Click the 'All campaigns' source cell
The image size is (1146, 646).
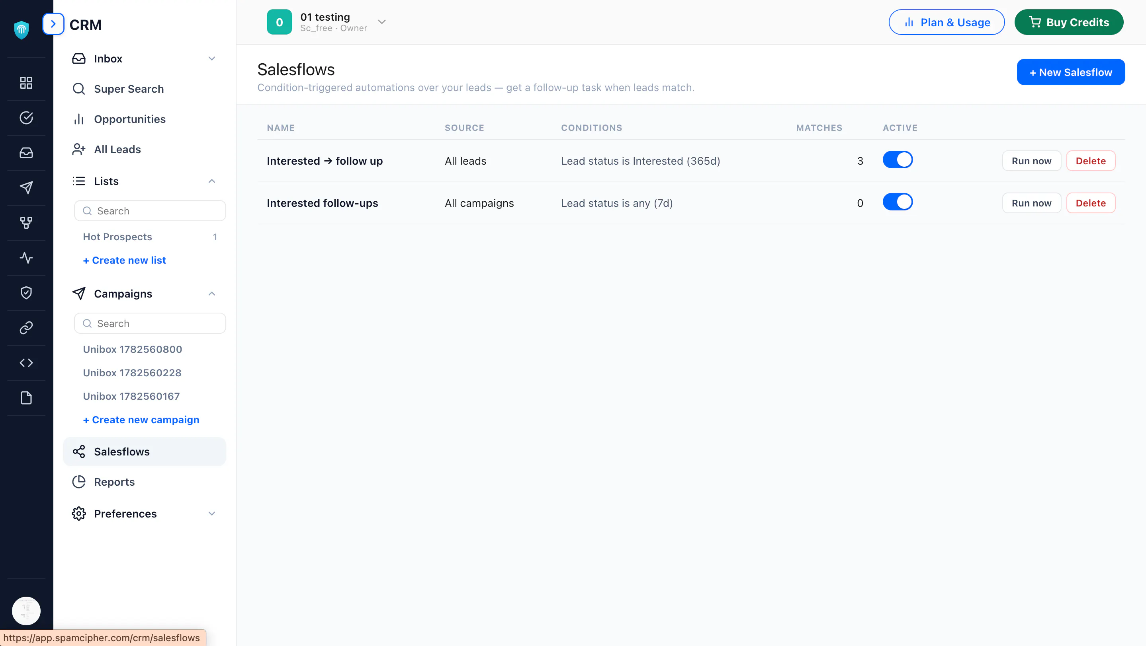[479, 203]
